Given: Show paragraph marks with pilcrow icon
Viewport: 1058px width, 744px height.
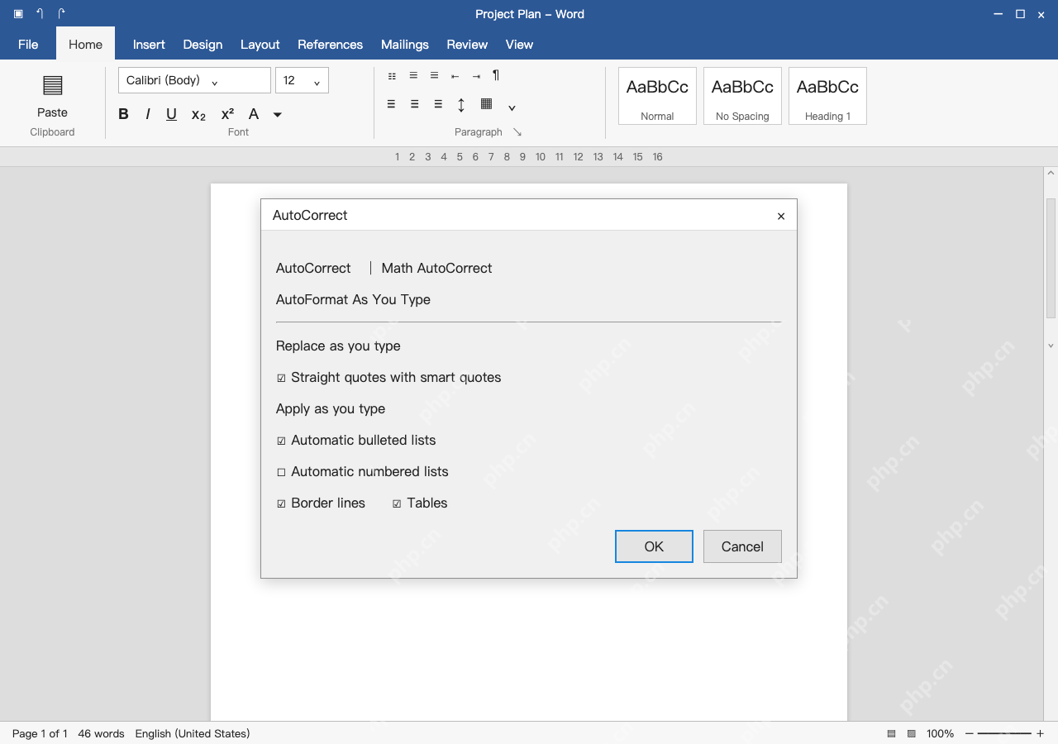Looking at the screenshot, I should tap(496, 75).
